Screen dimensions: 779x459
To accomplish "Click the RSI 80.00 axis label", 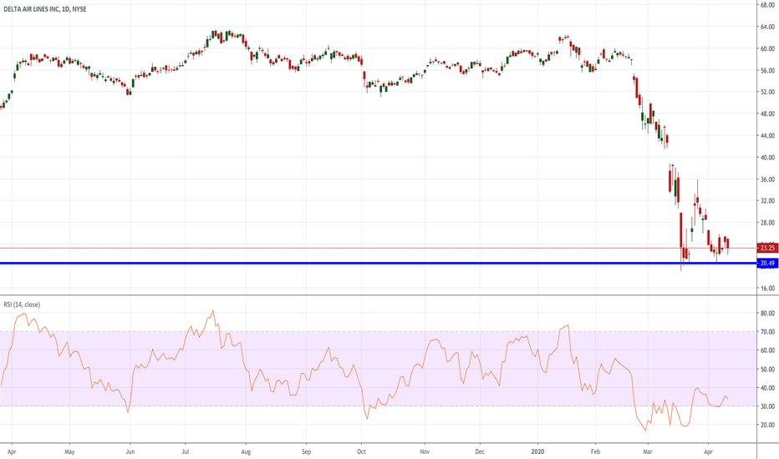I will (x=767, y=313).
